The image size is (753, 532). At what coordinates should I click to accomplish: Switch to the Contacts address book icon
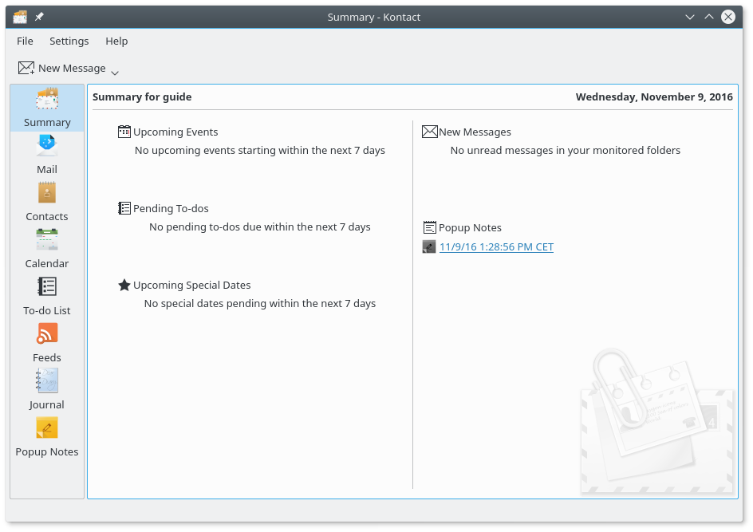(47, 192)
